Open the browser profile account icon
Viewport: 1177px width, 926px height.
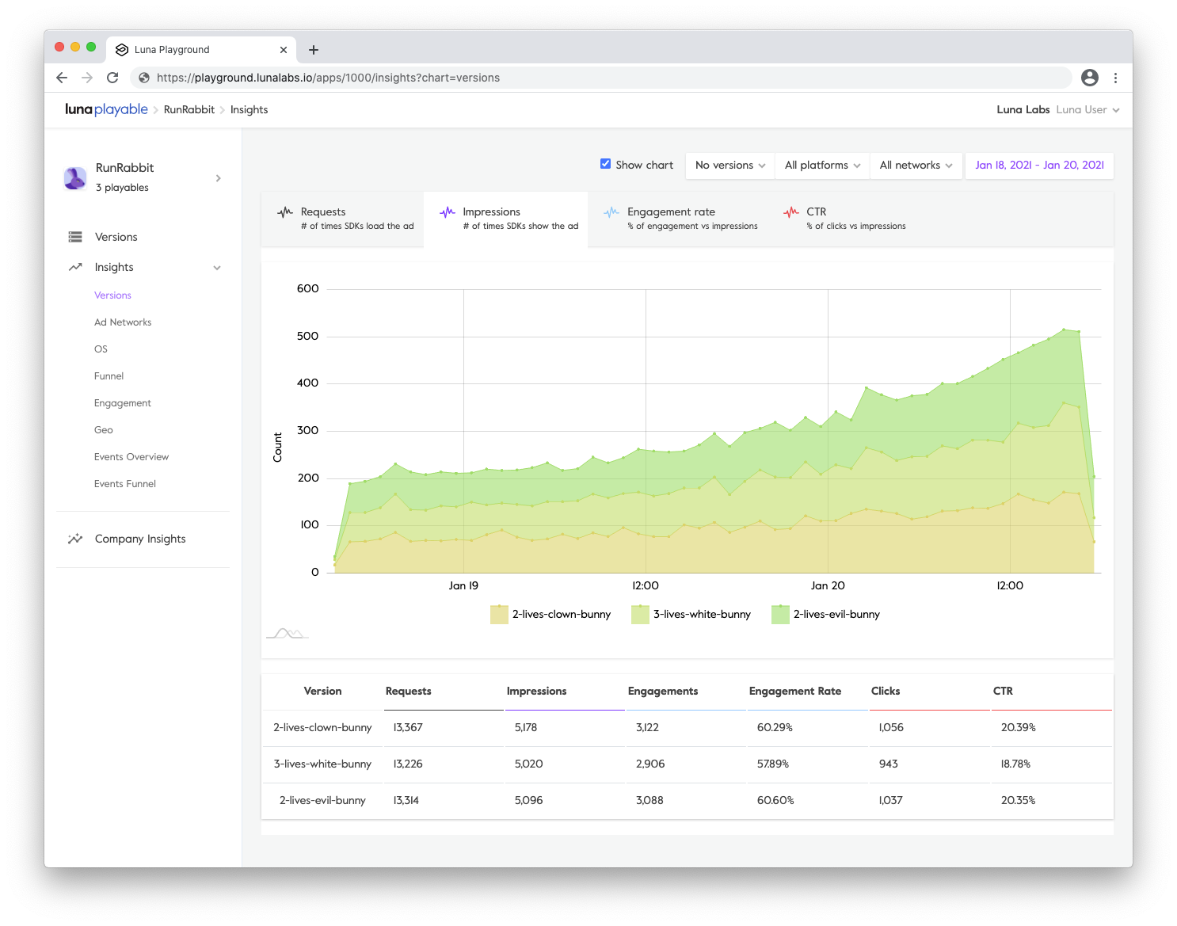[1089, 78]
